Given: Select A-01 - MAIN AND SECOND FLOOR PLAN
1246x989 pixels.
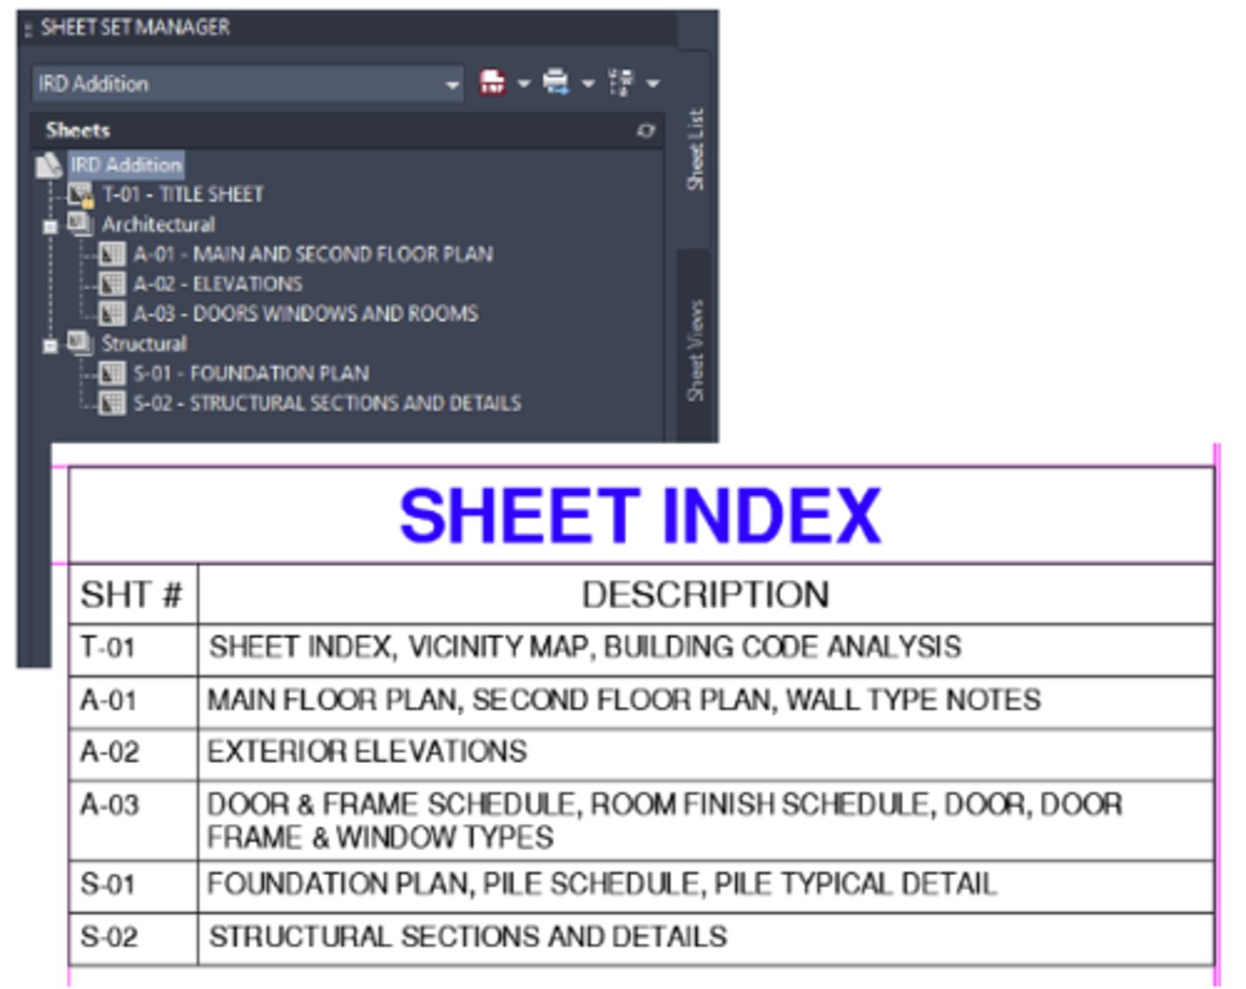Looking at the screenshot, I should pos(313,254).
